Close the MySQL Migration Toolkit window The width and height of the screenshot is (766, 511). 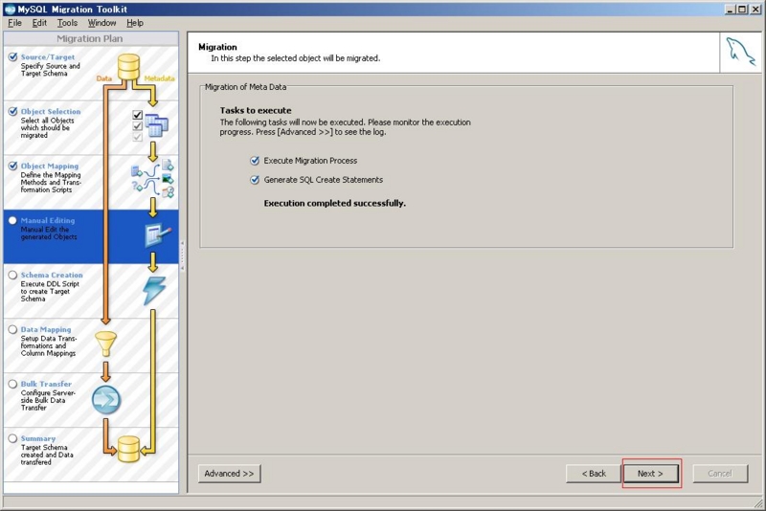(x=755, y=10)
